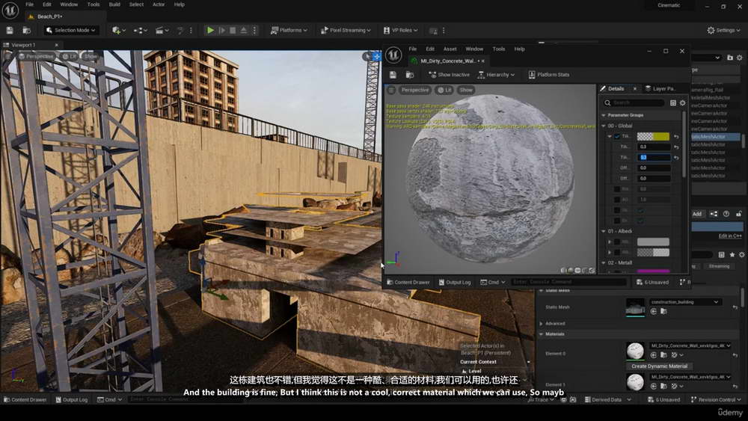Screen dimensions: 748x421
Task: Click the Static Mesh thumbnail
Action: coord(635,307)
